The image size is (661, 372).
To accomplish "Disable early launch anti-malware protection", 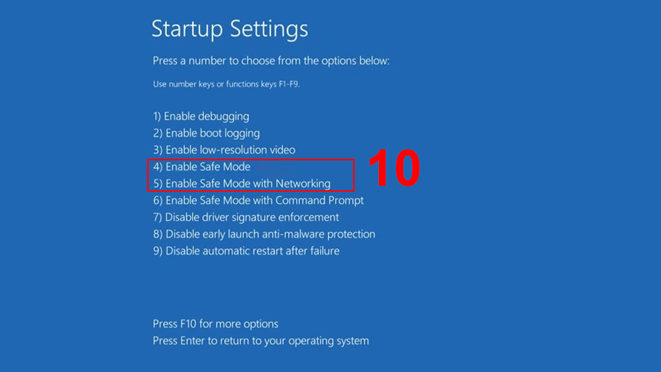I will click(263, 234).
